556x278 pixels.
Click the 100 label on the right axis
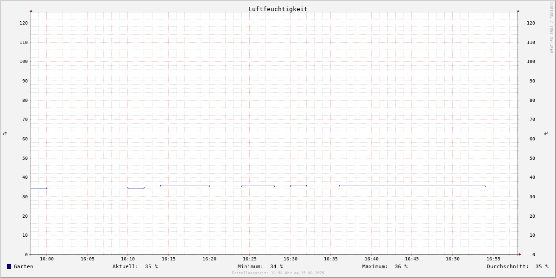point(531,62)
